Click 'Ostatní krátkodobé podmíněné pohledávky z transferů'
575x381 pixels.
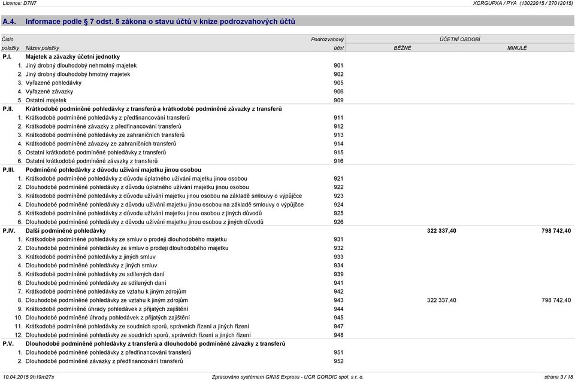pos(96,153)
